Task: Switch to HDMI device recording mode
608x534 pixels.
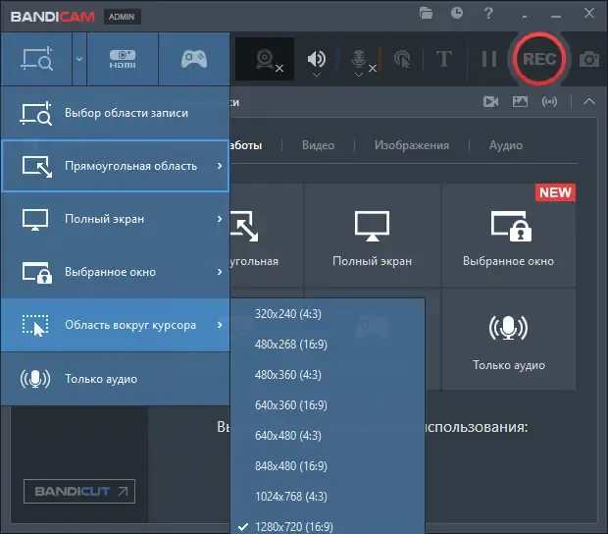Action: tap(123, 59)
